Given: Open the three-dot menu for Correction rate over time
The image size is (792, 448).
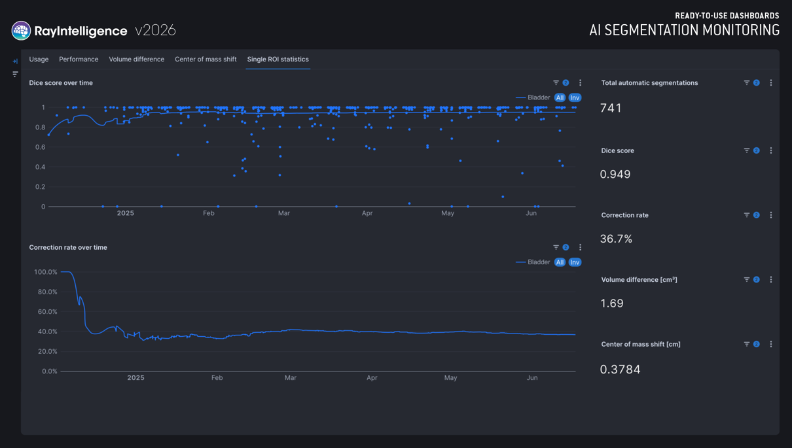Looking at the screenshot, I should tap(580, 248).
